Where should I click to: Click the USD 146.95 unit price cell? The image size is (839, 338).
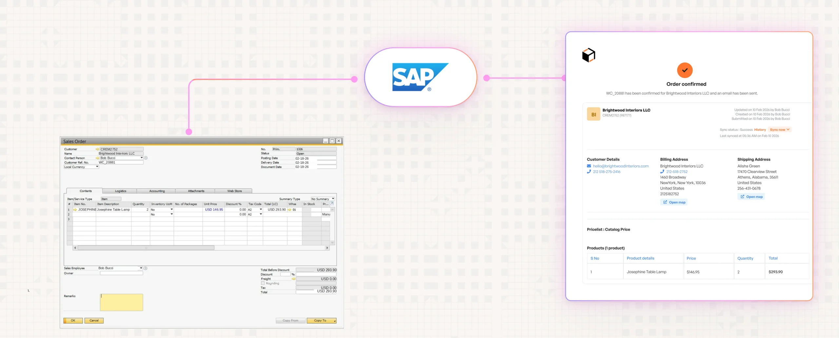214,210
